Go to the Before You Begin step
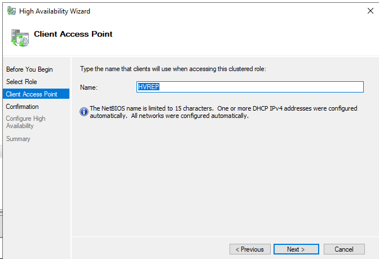 pyautogui.click(x=29, y=69)
